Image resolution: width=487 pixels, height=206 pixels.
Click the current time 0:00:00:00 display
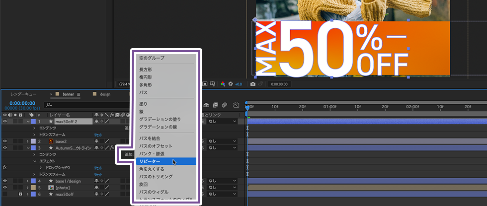point(21,103)
